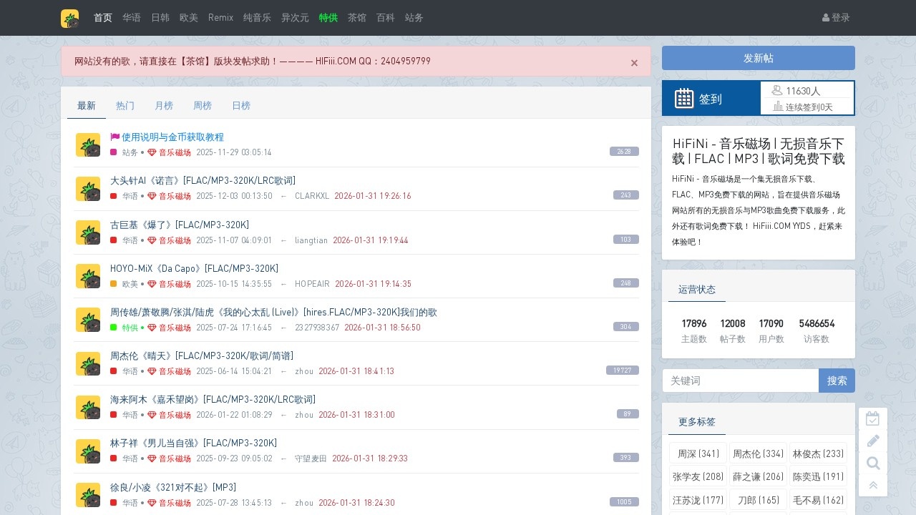Click the HiFiNi site logo icon
The height and width of the screenshot is (515, 916).
[x=69, y=18]
